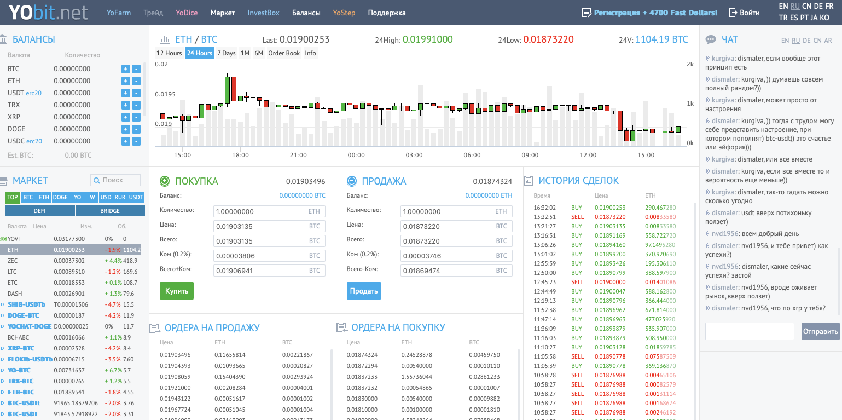Click the green plus icon beside ПОКУПКА
Image resolution: width=842 pixels, height=420 pixels.
click(165, 181)
